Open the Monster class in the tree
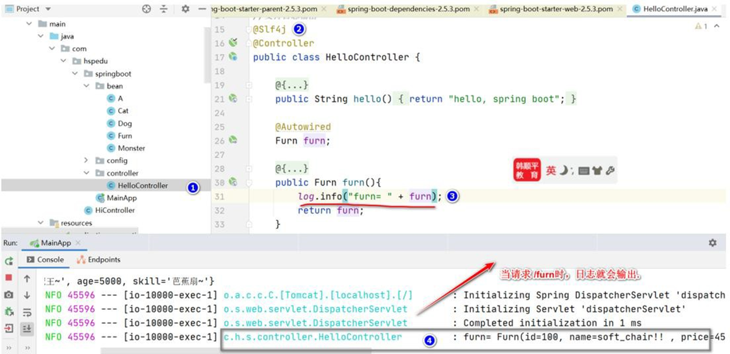Viewport: 730px width, 354px height. pyautogui.click(x=131, y=148)
